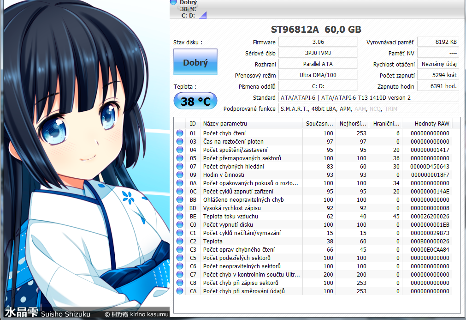Screen dimensions: 466x320
Task: Click the blue status orb in disk tab
Action: pos(173,2)
